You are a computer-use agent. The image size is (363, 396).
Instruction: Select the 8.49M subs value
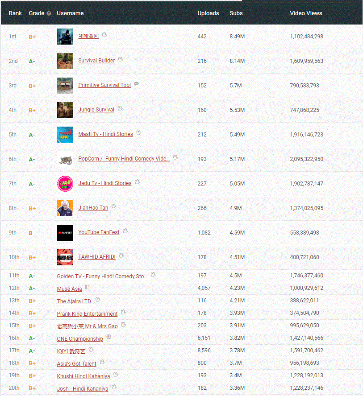[237, 37]
